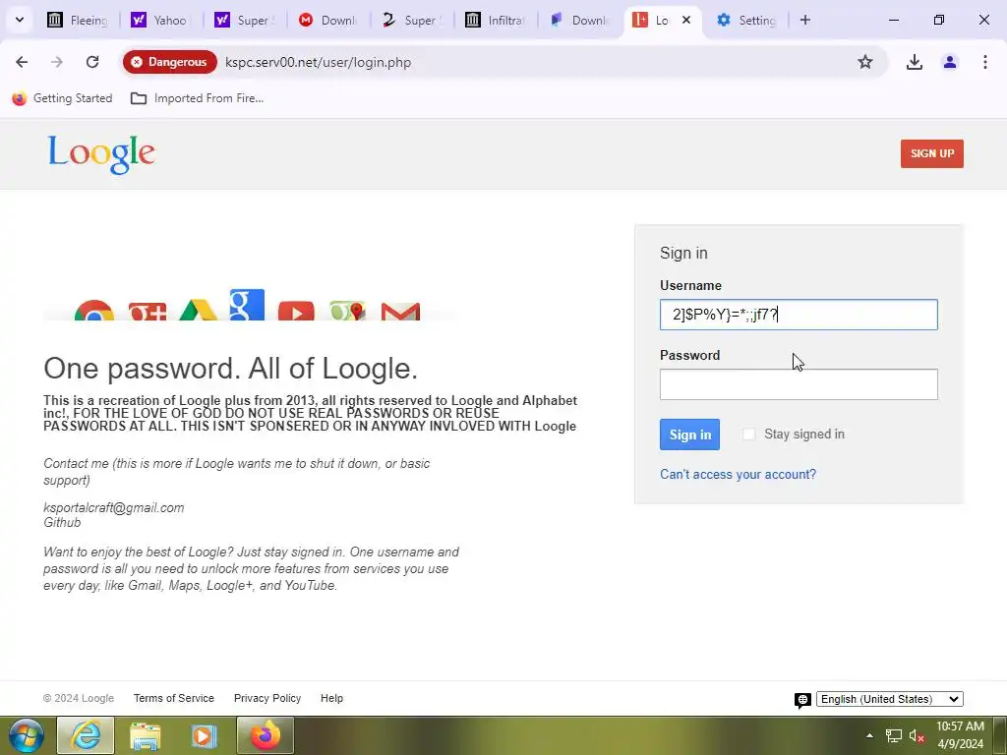The width and height of the screenshot is (1007, 755).
Task: Click the Chrome icon in the product banner
Action: point(93,310)
